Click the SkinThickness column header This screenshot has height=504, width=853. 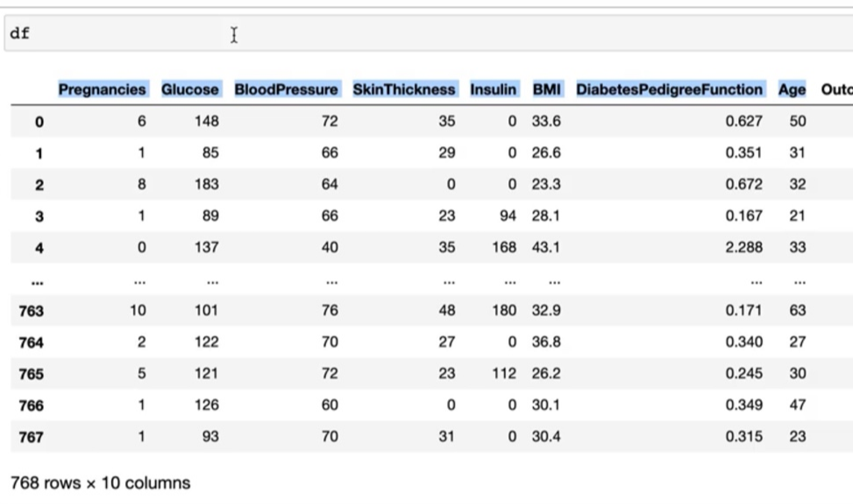point(404,89)
